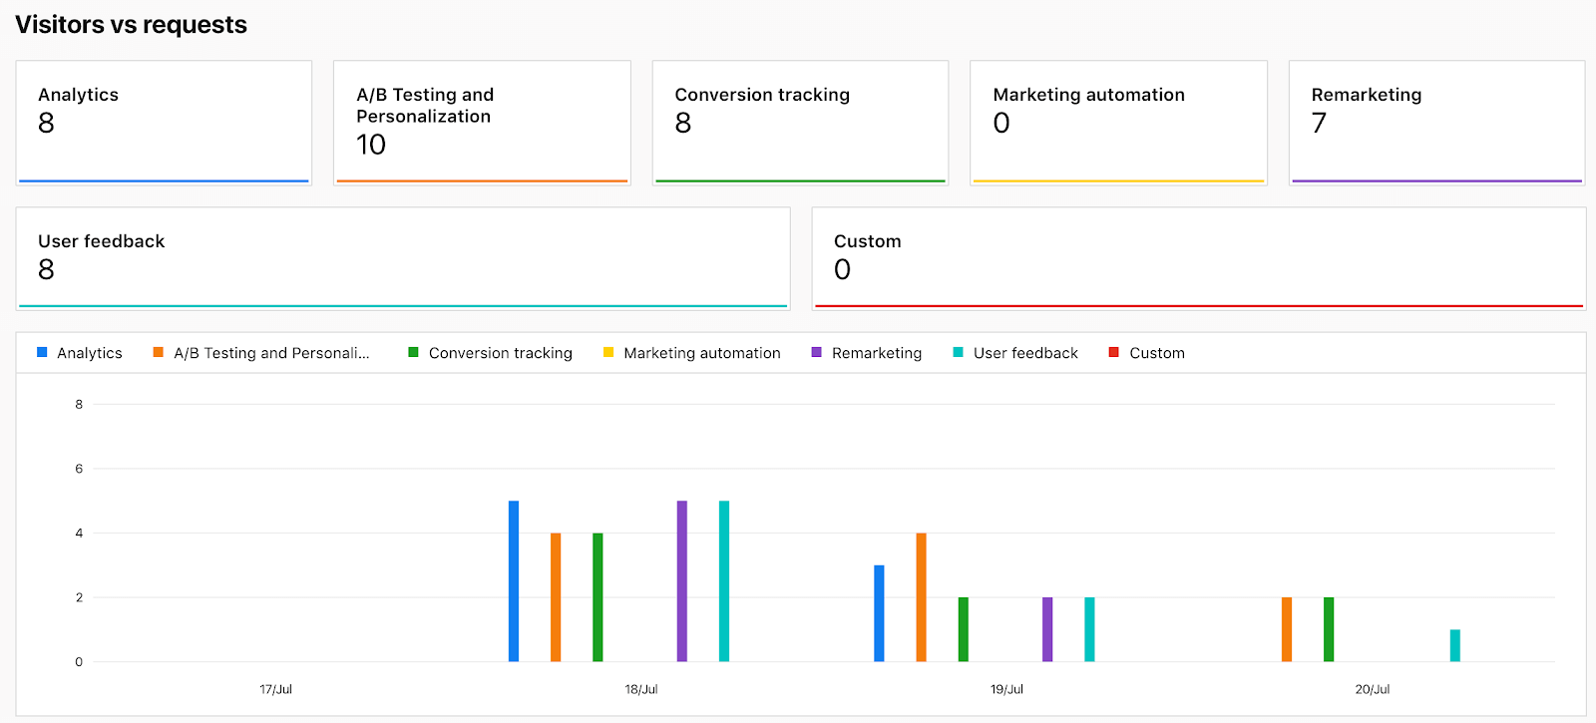Click the purple Remarketing bar on 18/Jul
The width and height of the screenshot is (1596, 723).
pos(682,581)
